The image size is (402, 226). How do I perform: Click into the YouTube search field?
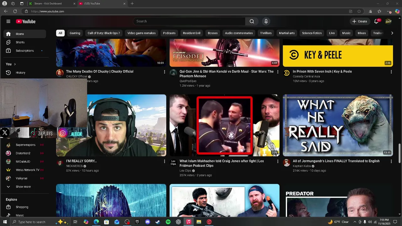pos(189,21)
